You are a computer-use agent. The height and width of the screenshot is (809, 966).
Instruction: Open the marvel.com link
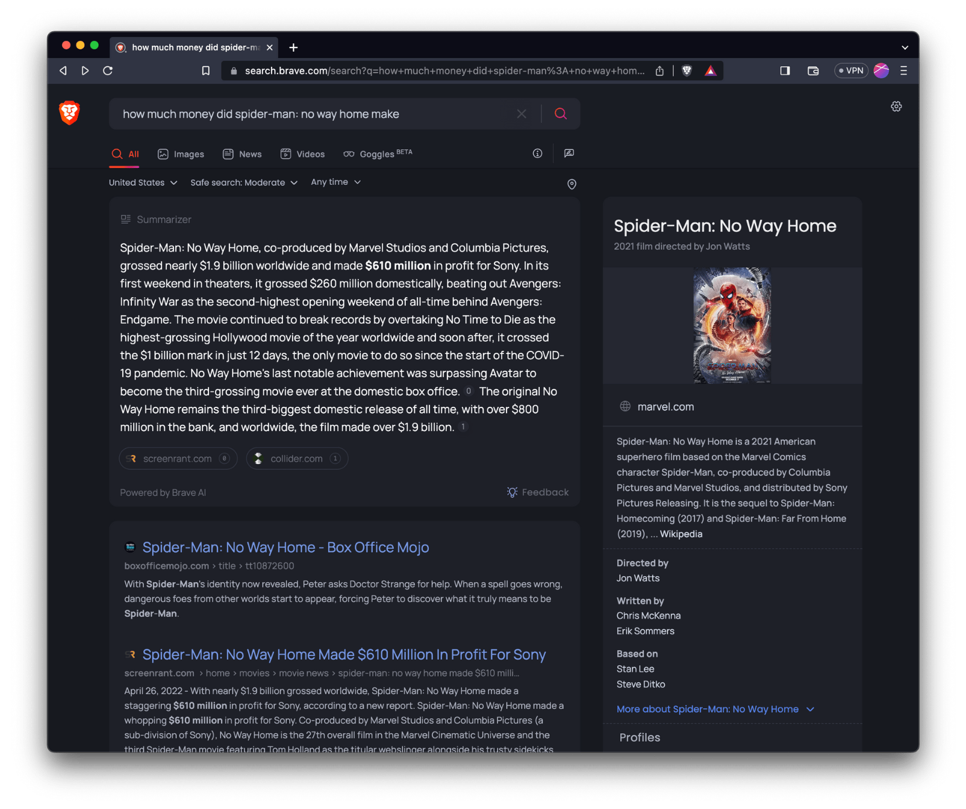coord(665,407)
